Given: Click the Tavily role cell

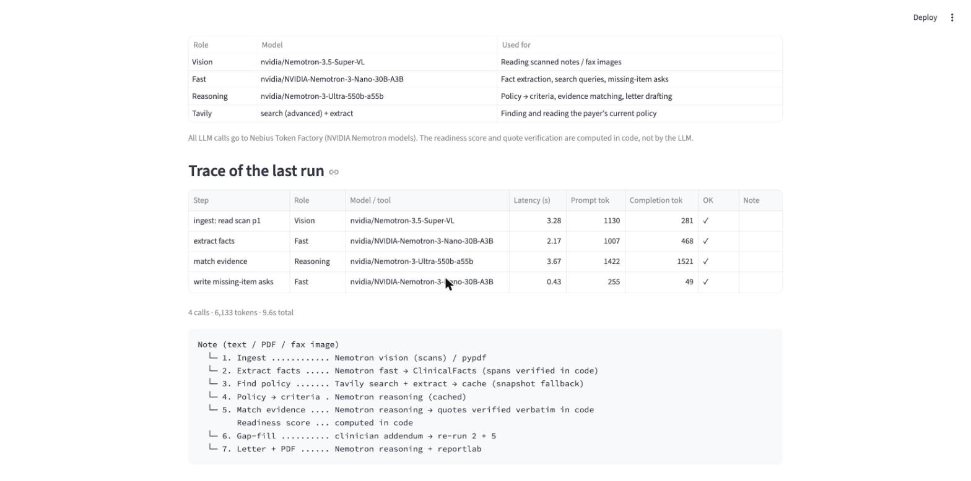Looking at the screenshot, I should [x=222, y=114].
